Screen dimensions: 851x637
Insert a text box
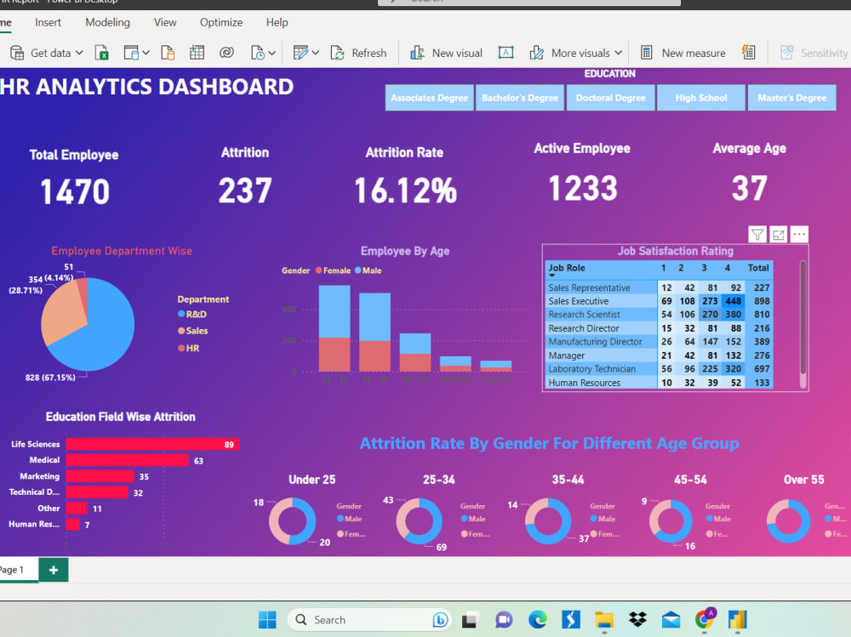505,52
